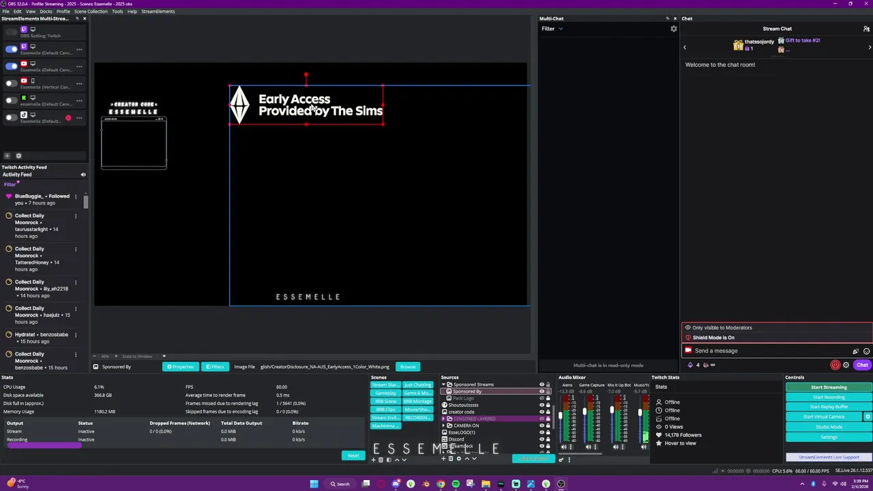Unlock the creator code source
The height and width of the screenshot is (491, 873).
pyautogui.click(x=548, y=412)
